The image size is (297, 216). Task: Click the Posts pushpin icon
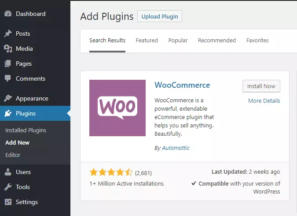pyautogui.click(x=8, y=34)
